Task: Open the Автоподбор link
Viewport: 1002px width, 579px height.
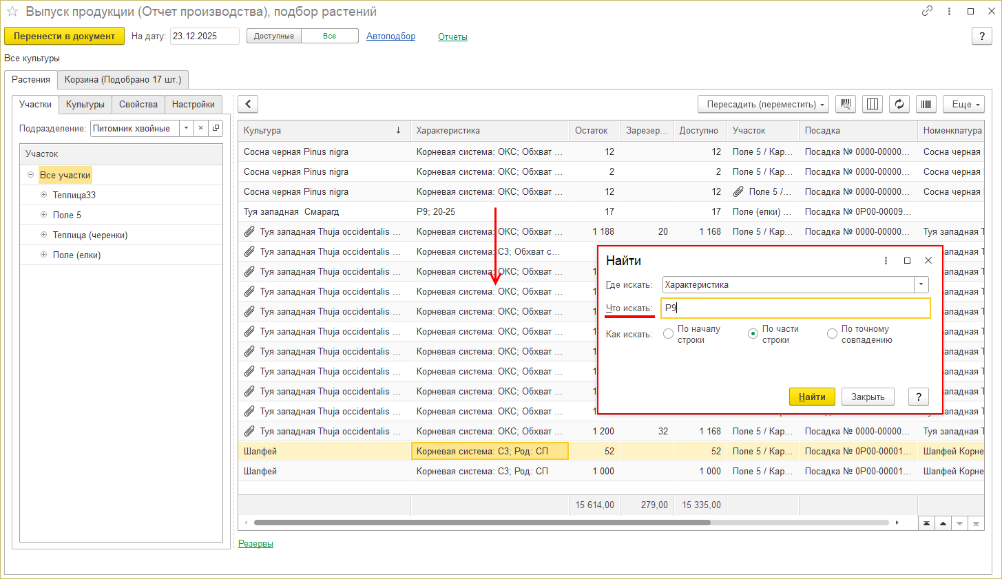Action: [x=390, y=36]
